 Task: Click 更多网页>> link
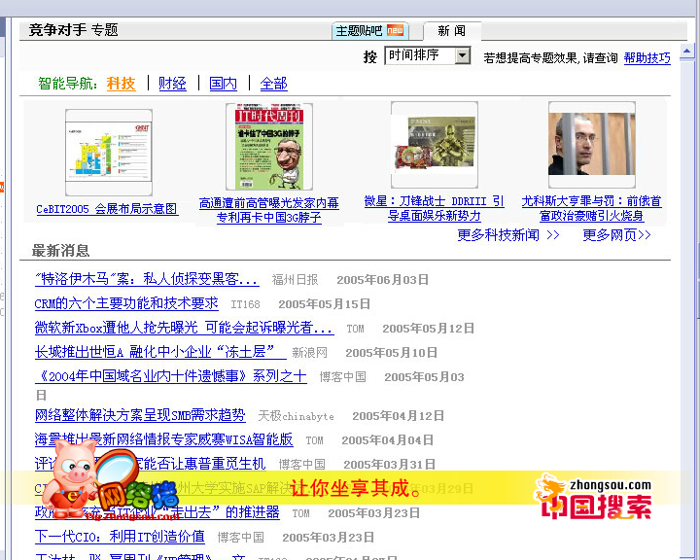tap(616, 235)
